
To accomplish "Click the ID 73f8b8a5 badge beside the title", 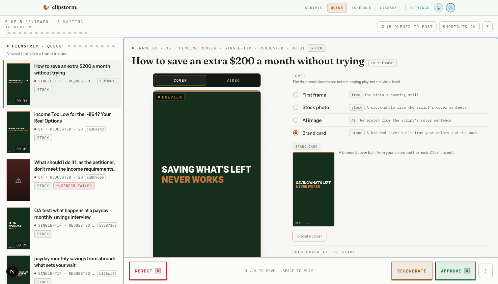I will [x=382, y=63].
